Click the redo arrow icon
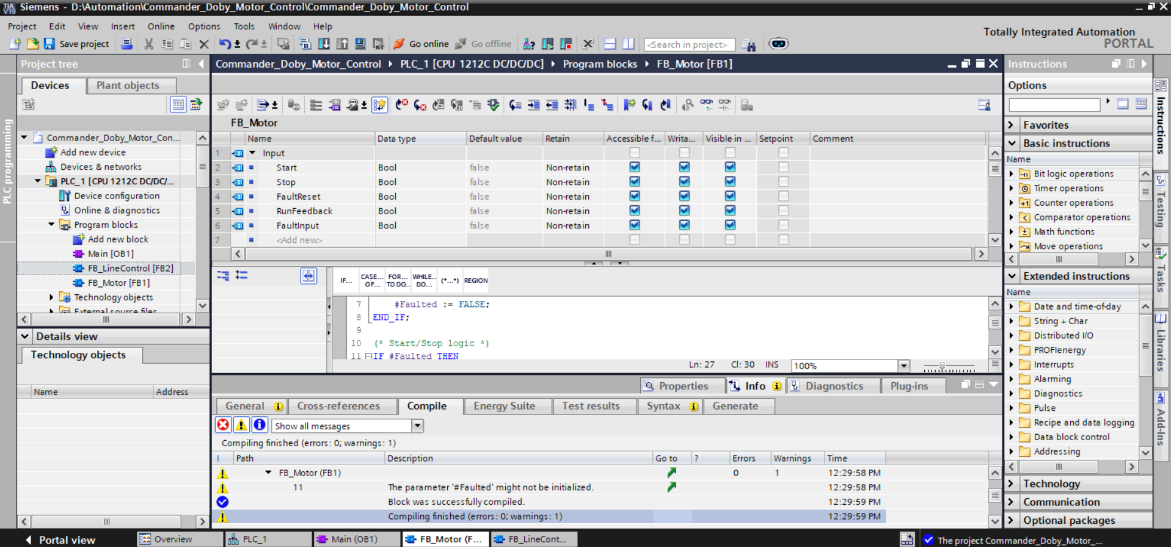 pos(252,44)
